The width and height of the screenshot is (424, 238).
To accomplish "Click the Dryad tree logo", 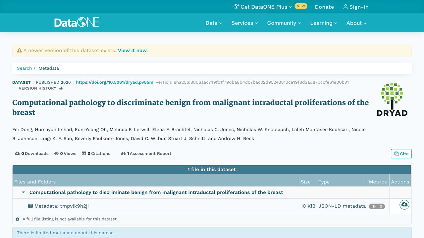I will [x=392, y=99].
